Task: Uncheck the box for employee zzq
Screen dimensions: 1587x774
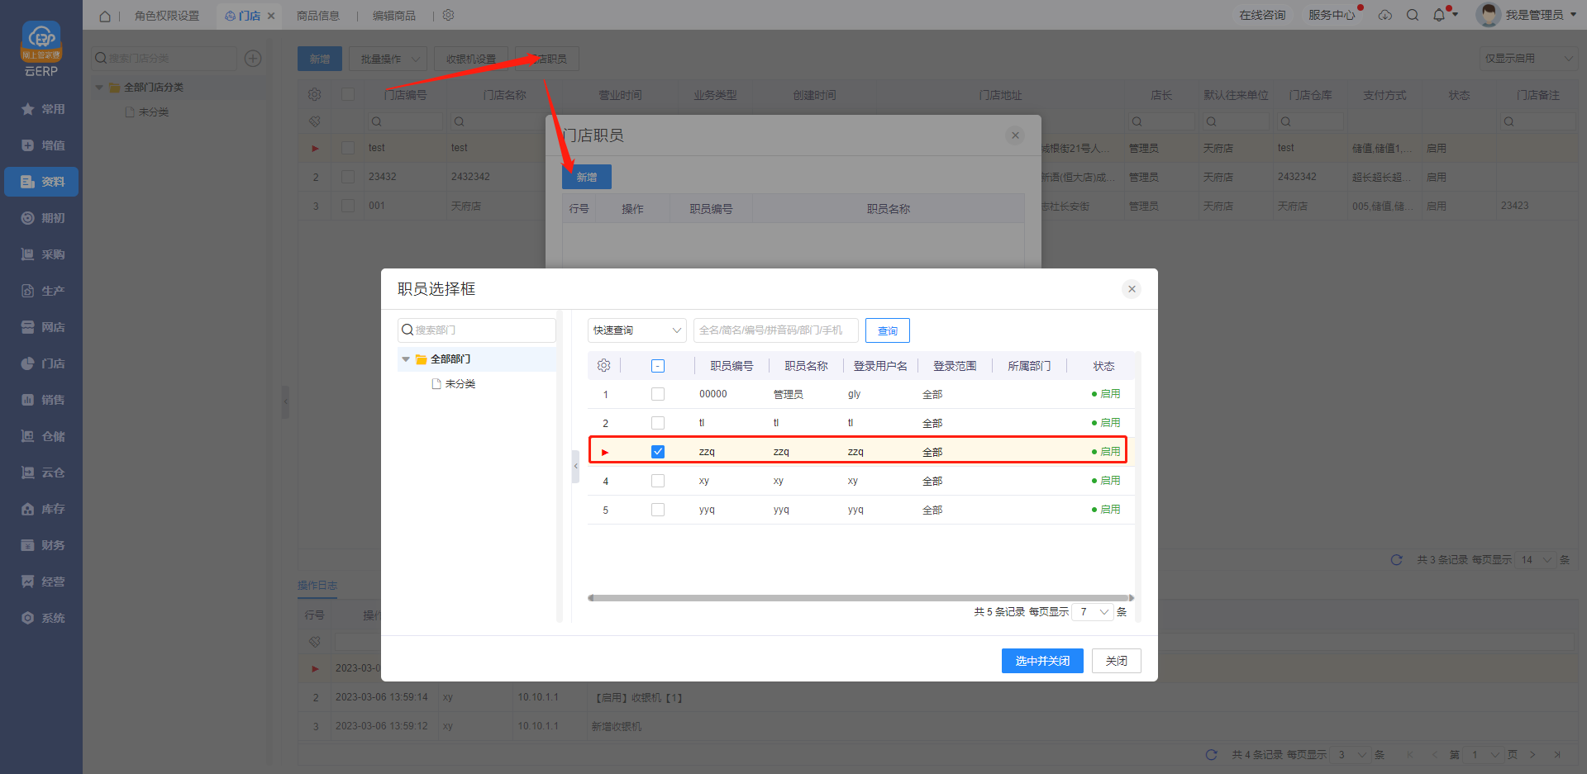Action: click(658, 452)
